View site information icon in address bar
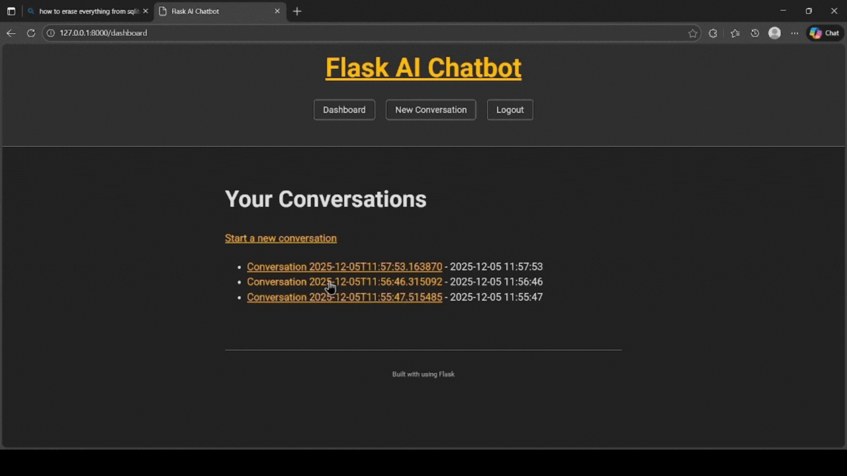Image resolution: width=847 pixels, height=476 pixels. [51, 33]
